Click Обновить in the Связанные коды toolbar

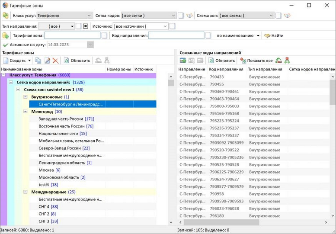click(222, 61)
